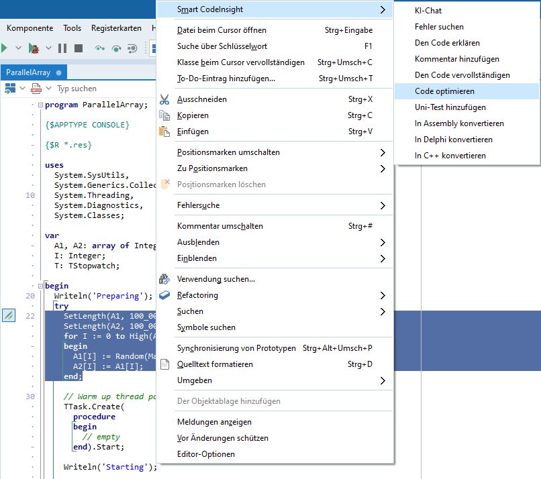541x479 pixels.
Task: Click the pencil gutter icon at line 22
Action: (x=9, y=315)
